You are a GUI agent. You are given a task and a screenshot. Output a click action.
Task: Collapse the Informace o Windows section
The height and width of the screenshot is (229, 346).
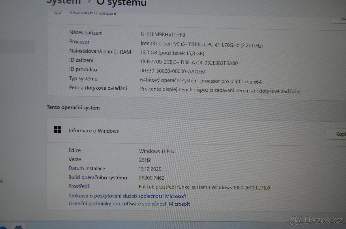[93, 131]
